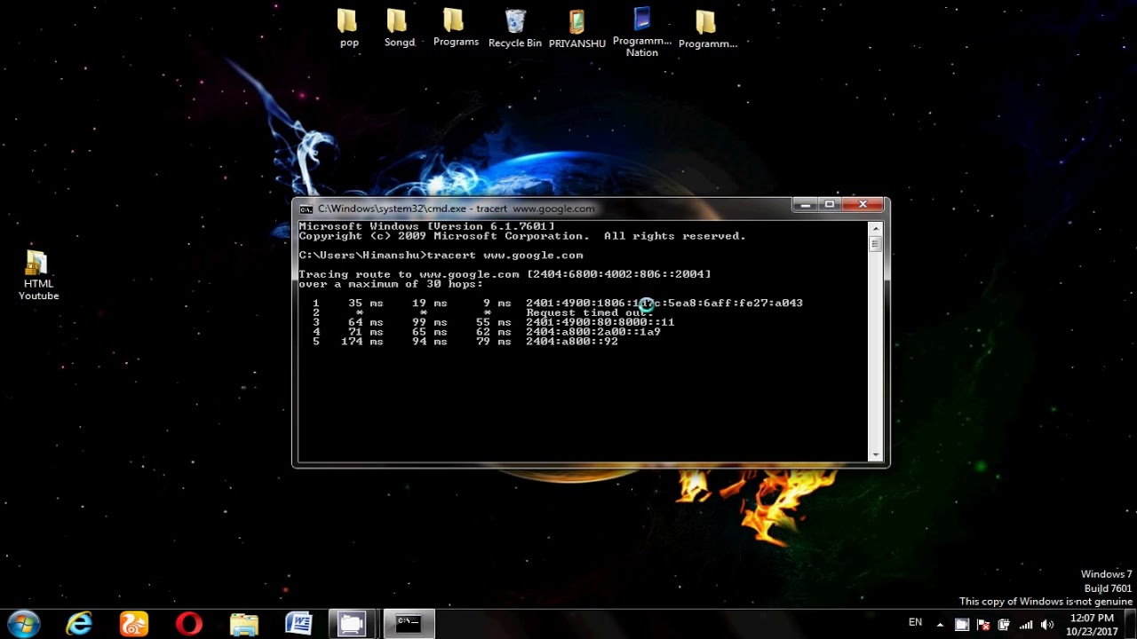Show hidden system tray icons
The image size is (1137, 639).
pos(941,624)
